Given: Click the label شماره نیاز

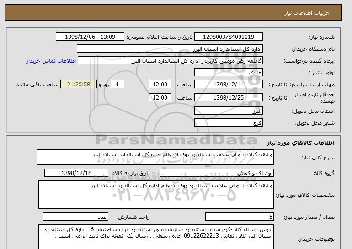Looking at the screenshot, I should [x=322, y=37].
